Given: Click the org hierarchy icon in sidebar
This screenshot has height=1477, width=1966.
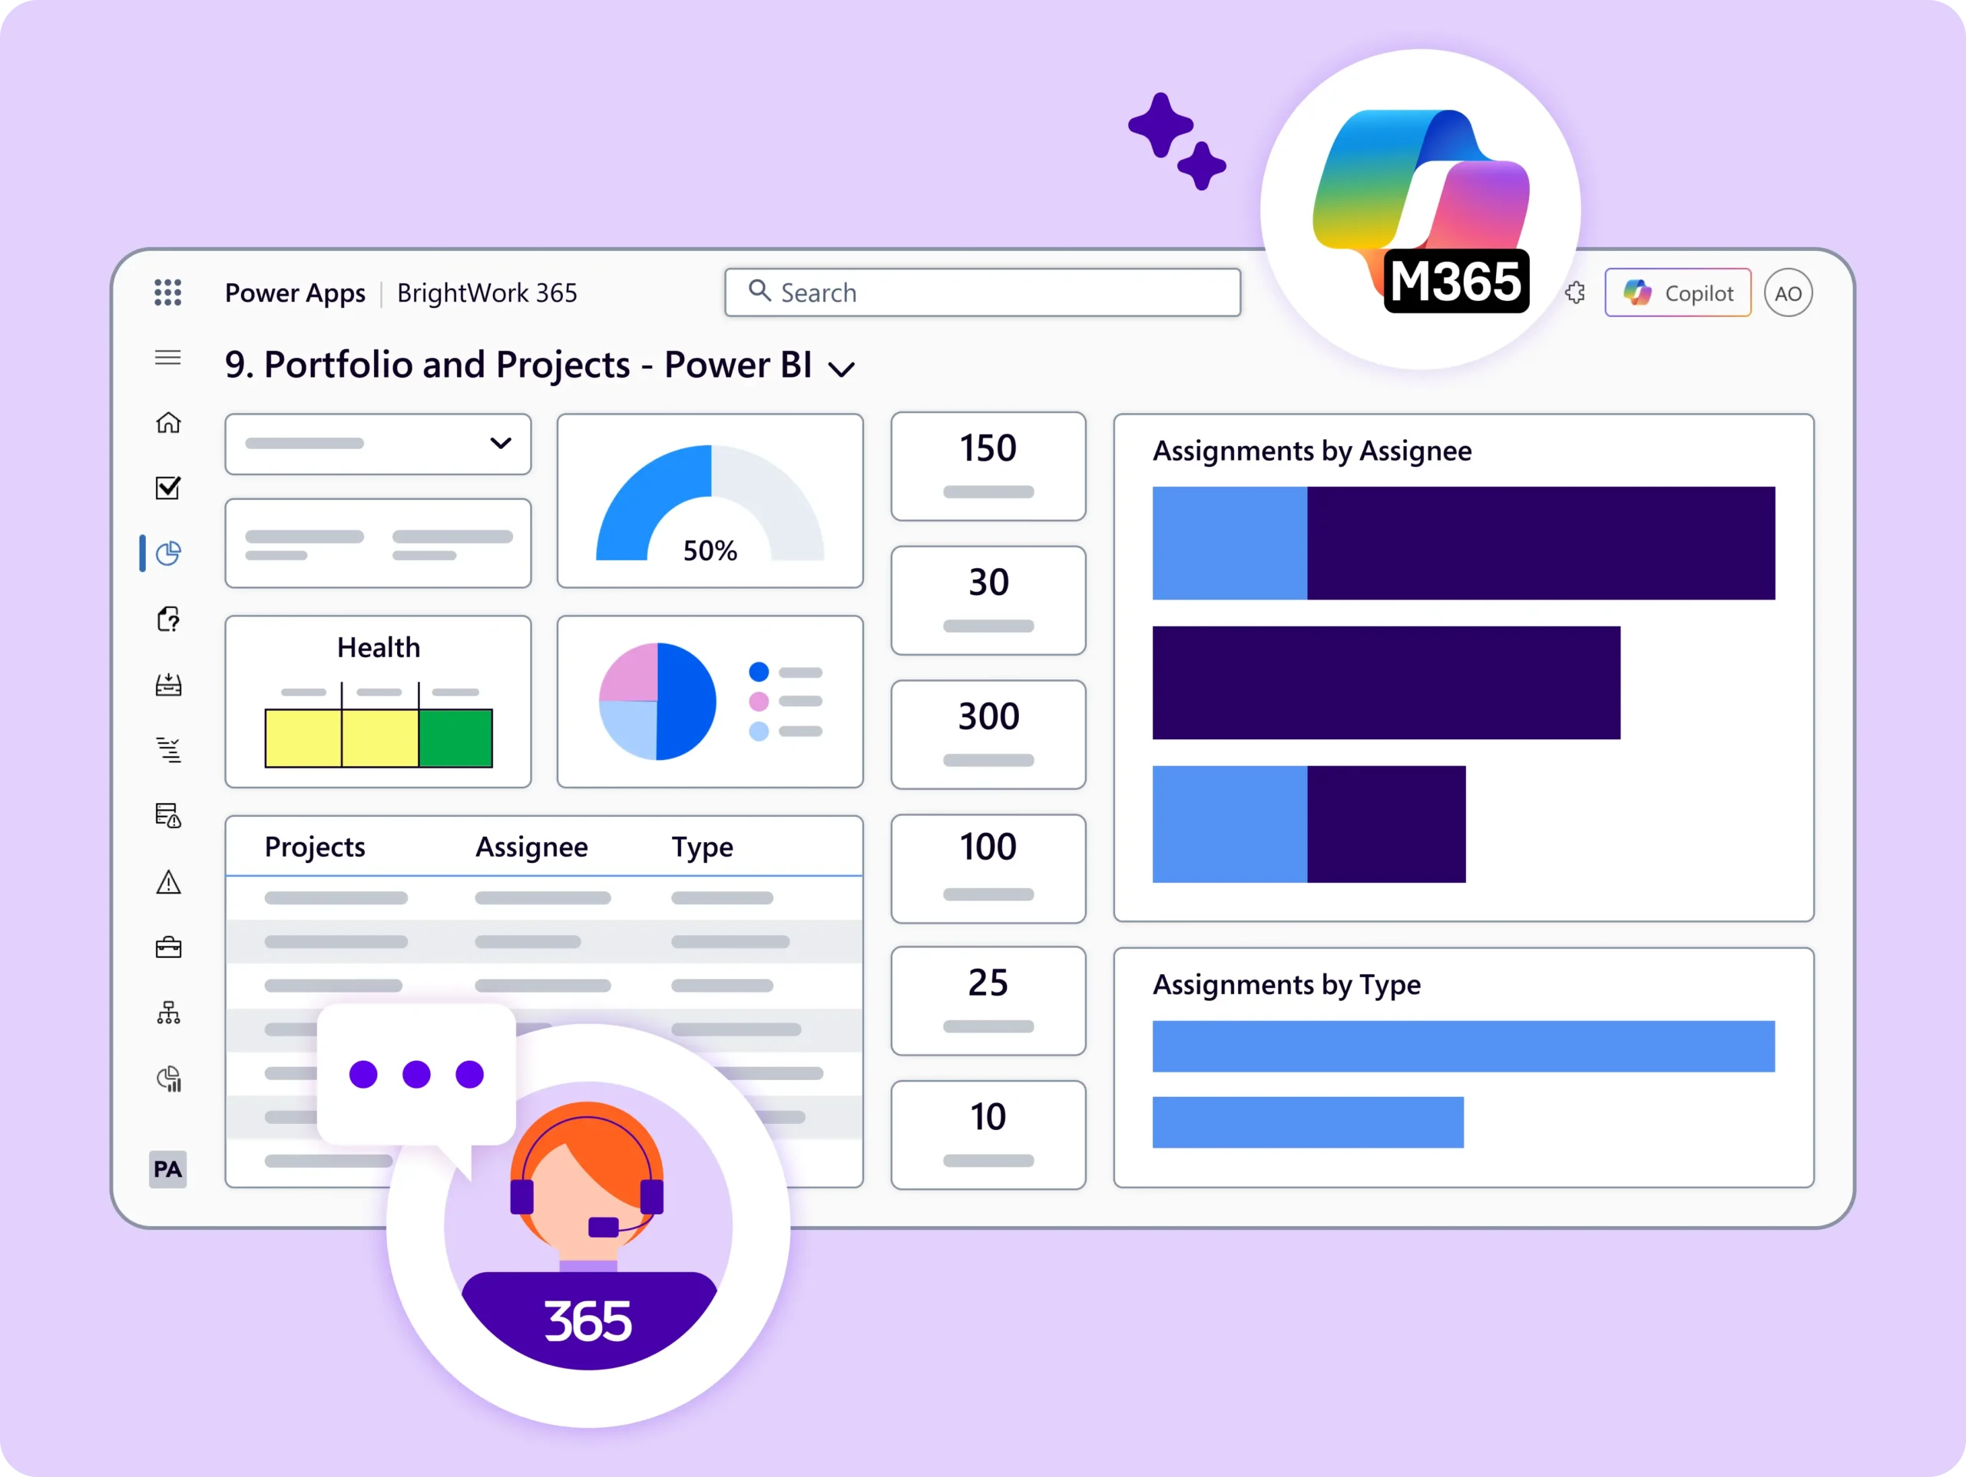Looking at the screenshot, I should [168, 1013].
